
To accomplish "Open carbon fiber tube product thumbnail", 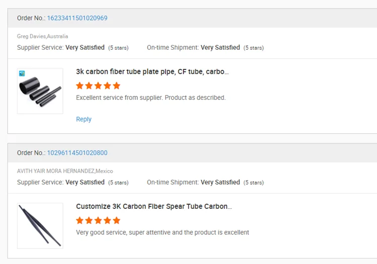I will [40, 91].
